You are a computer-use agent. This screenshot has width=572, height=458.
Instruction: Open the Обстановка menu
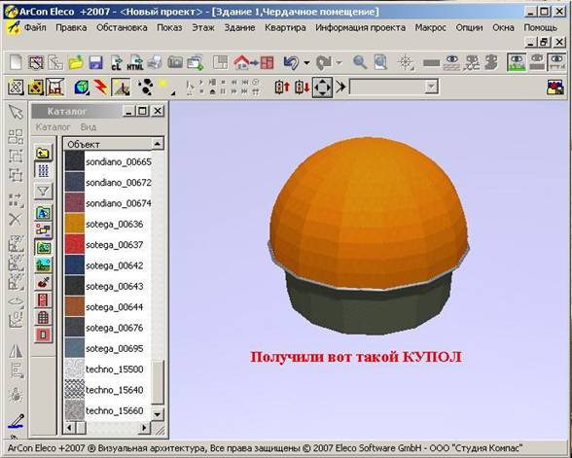pos(122,27)
